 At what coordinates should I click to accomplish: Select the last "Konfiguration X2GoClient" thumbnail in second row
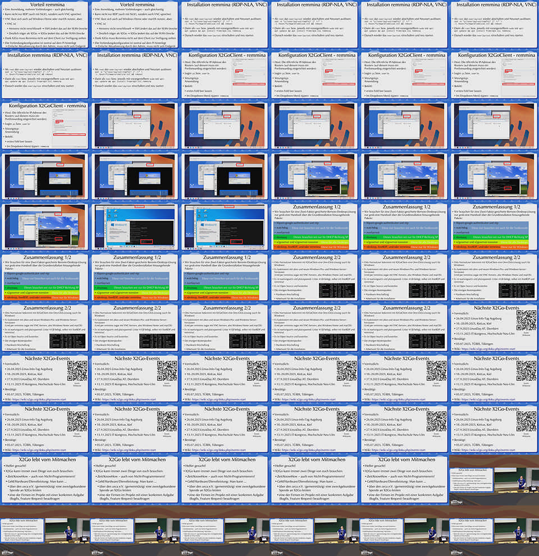tap(494, 75)
